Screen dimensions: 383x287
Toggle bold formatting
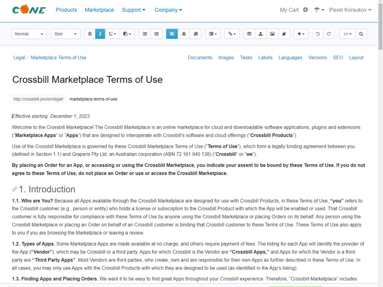point(90,34)
